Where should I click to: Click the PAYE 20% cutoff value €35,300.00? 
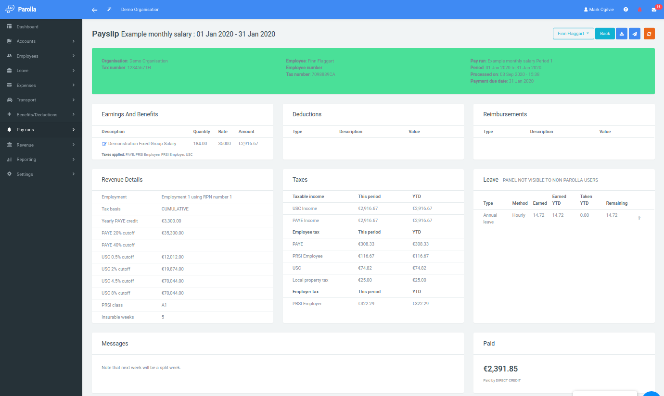click(x=172, y=233)
